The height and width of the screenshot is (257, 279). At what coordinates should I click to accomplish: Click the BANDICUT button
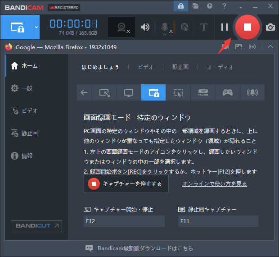tap(36, 225)
